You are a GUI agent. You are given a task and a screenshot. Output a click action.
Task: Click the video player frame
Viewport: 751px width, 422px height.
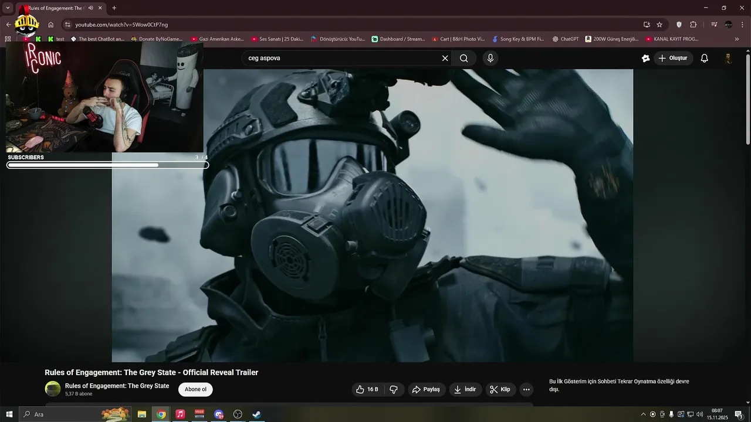[x=373, y=216]
